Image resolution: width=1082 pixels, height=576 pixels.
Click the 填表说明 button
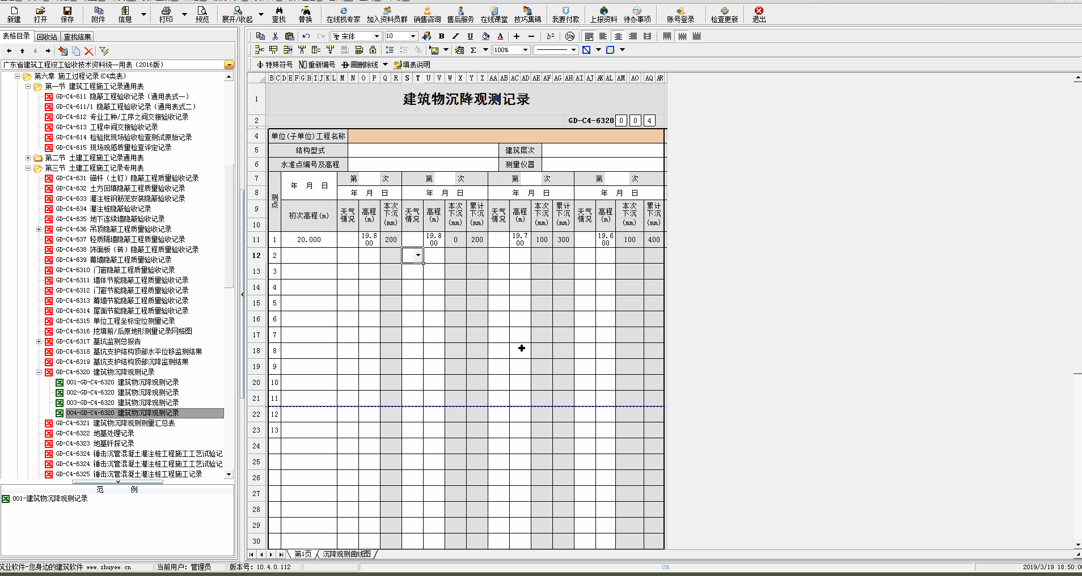pos(412,65)
